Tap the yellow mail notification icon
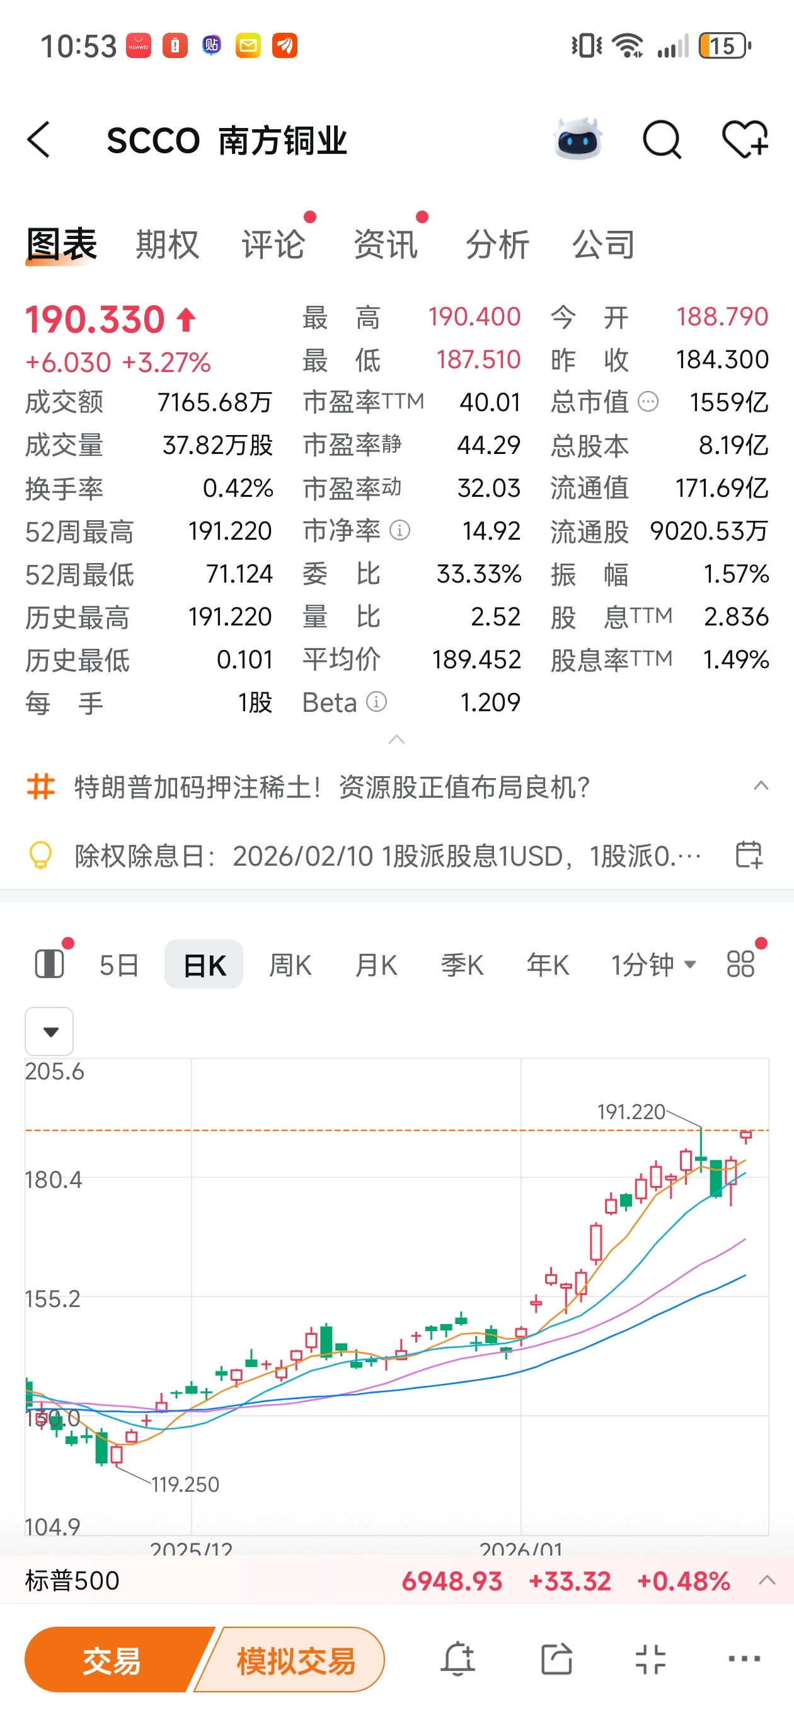This screenshot has height=1715, width=794. click(x=248, y=46)
